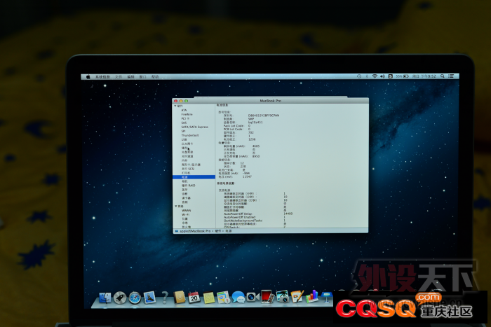Viewport: 491px width, 327px height.
Task: Click the question mark icon in Dock
Action: point(165,298)
